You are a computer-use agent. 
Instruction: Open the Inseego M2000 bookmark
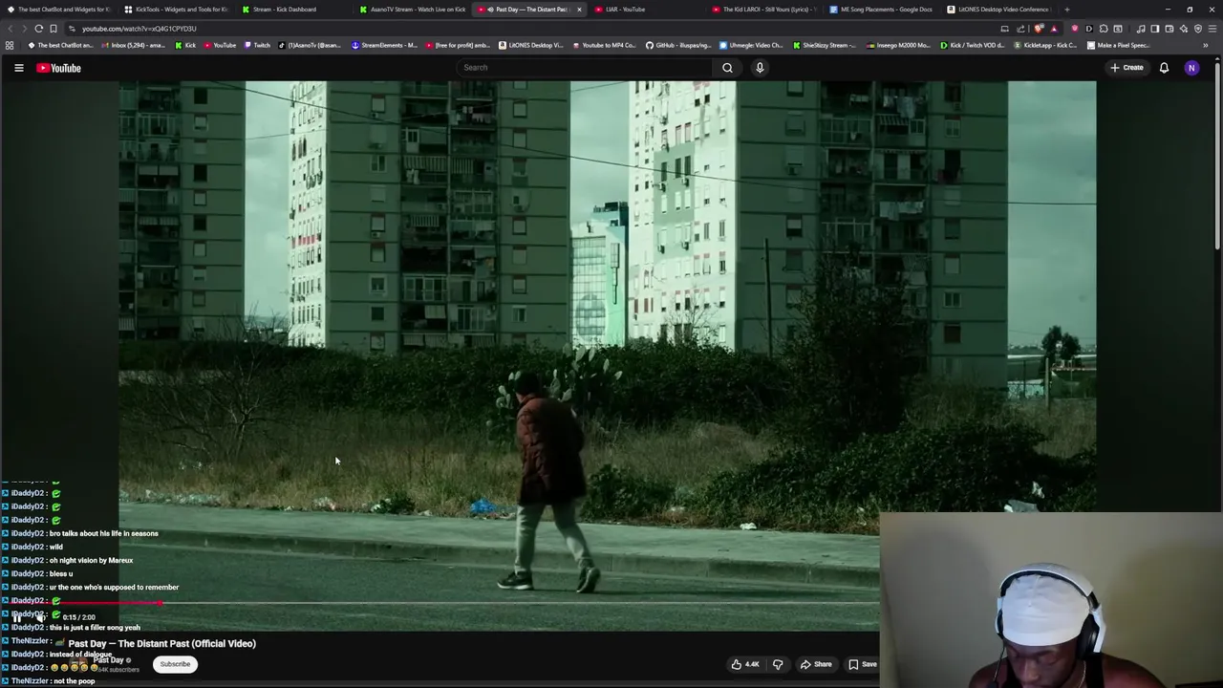[x=898, y=45]
